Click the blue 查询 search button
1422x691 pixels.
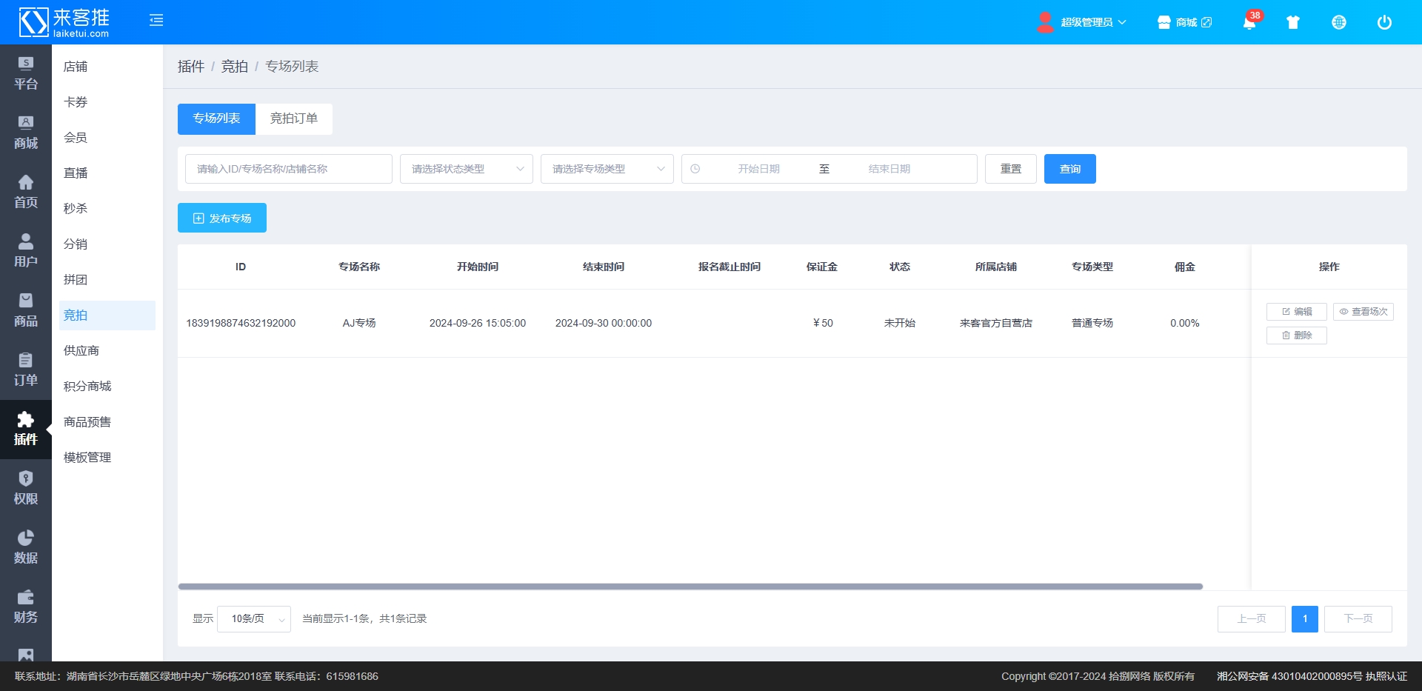[1069, 169]
